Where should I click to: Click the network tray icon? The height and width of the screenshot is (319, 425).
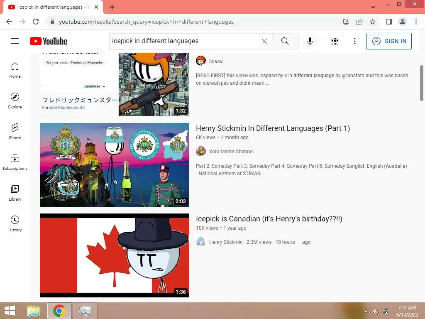(386, 311)
